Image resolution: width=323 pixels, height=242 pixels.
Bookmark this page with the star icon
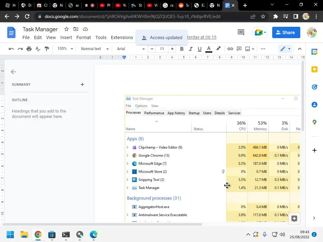[263, 16]
